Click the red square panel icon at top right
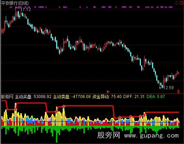The image size is (184, 144). click(182, 3)
